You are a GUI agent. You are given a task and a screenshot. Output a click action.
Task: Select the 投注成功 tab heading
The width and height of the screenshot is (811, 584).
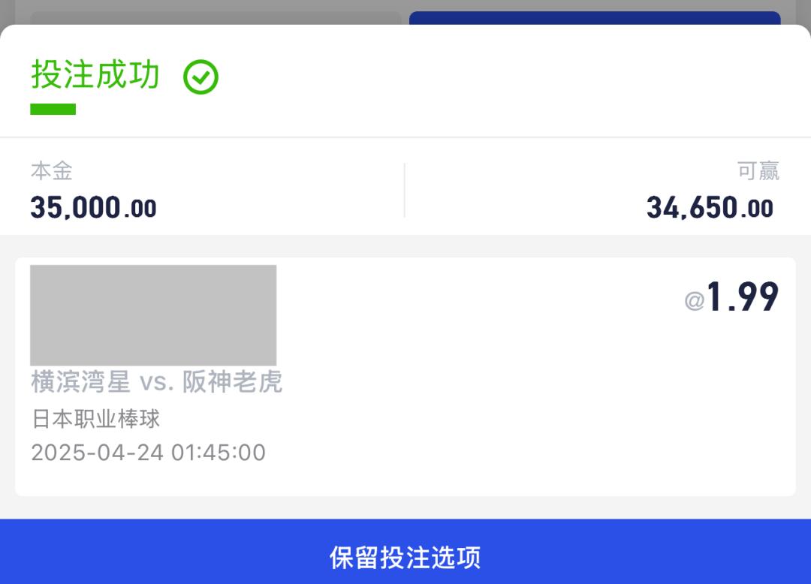pos(95,74)
